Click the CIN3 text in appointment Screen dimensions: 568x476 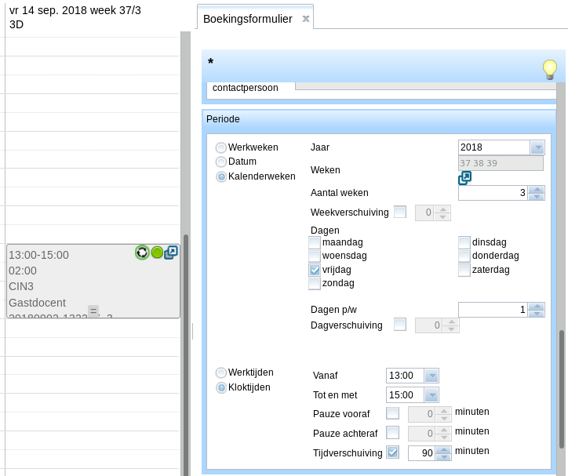point(21,287)
